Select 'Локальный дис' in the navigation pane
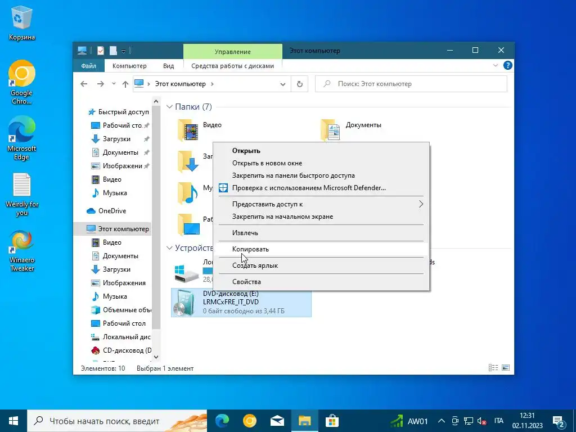The image size is (576, 432). click(121, 337)
